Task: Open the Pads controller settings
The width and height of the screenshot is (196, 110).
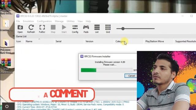Action: [86, 29]
